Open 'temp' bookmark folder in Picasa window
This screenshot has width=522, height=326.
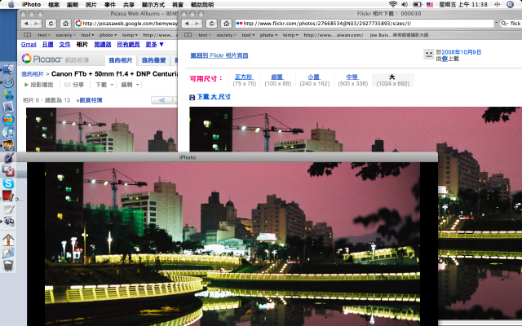click(130, 35)
